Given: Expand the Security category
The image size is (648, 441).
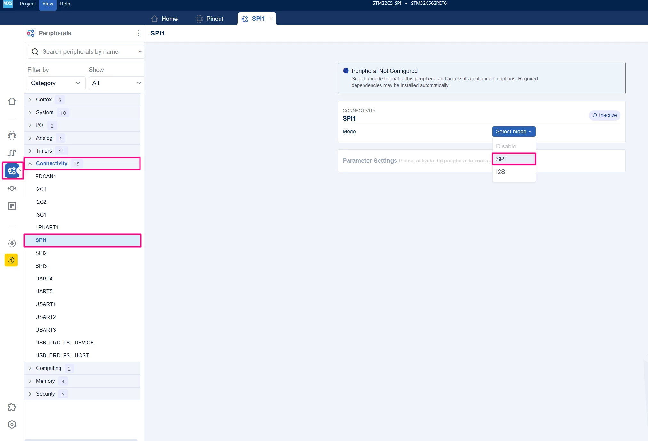Looking at the screenshot, I should 82,394.
